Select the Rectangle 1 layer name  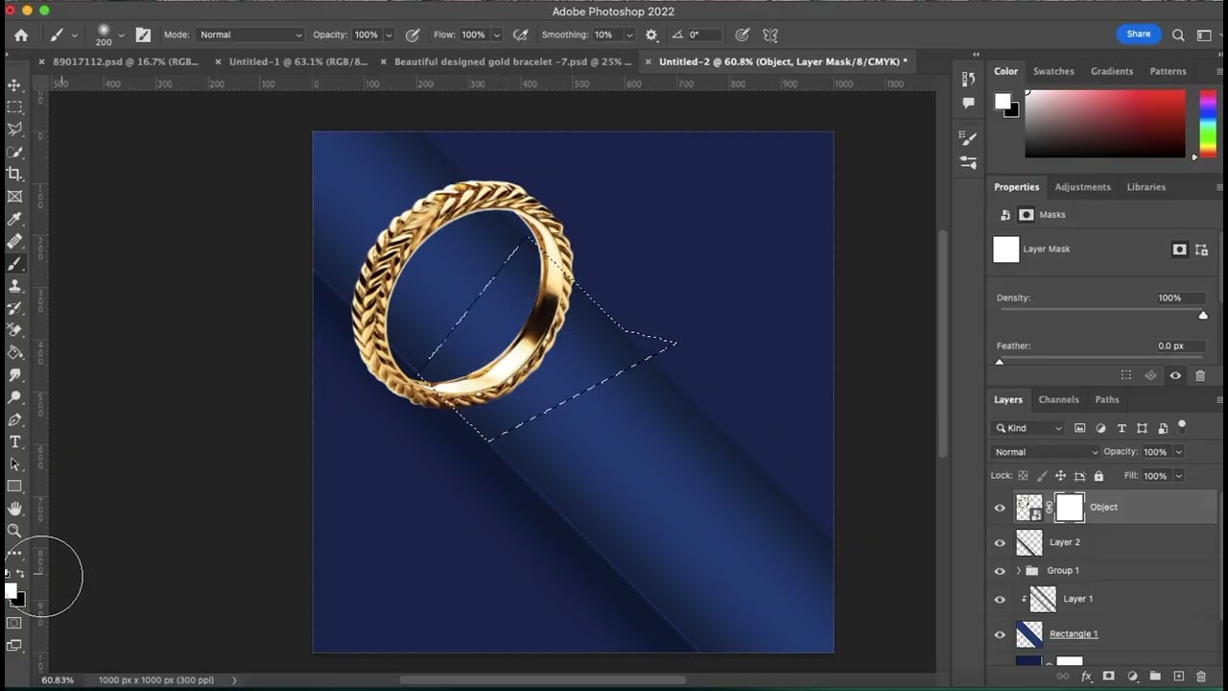(x=1074, y=634)
